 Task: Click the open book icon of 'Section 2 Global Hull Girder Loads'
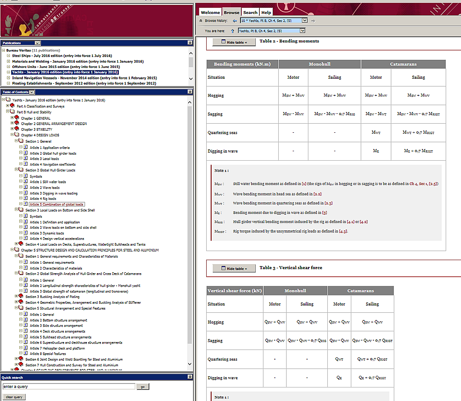(21, 170)
